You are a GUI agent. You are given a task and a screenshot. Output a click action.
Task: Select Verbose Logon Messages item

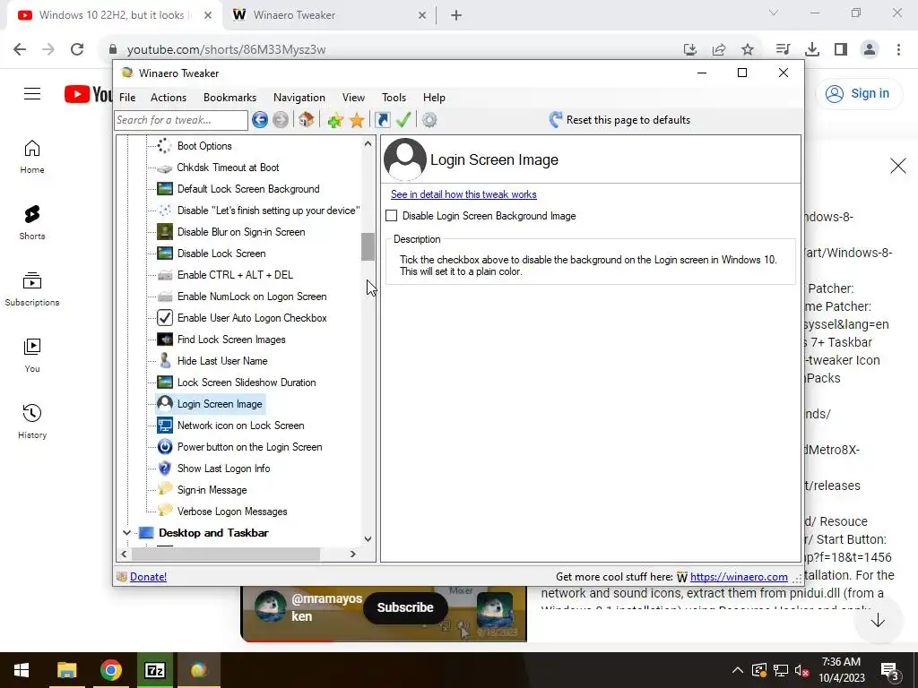pyautogui.click(x=232, y=512)
